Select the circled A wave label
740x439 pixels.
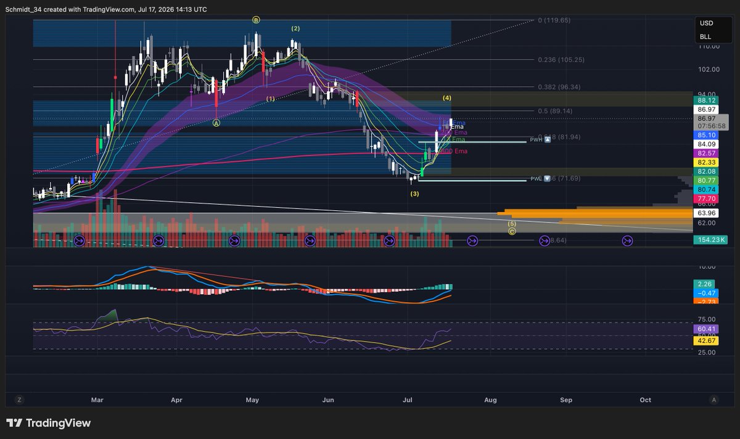216,123
